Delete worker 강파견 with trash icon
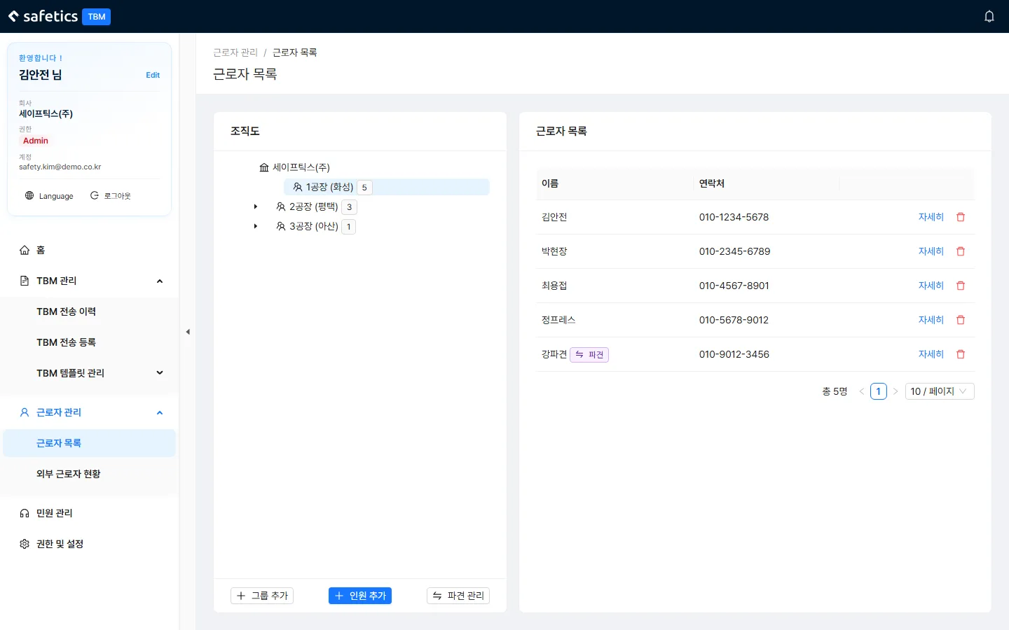The image size is (1009, 630). click(x=961, y=354)
